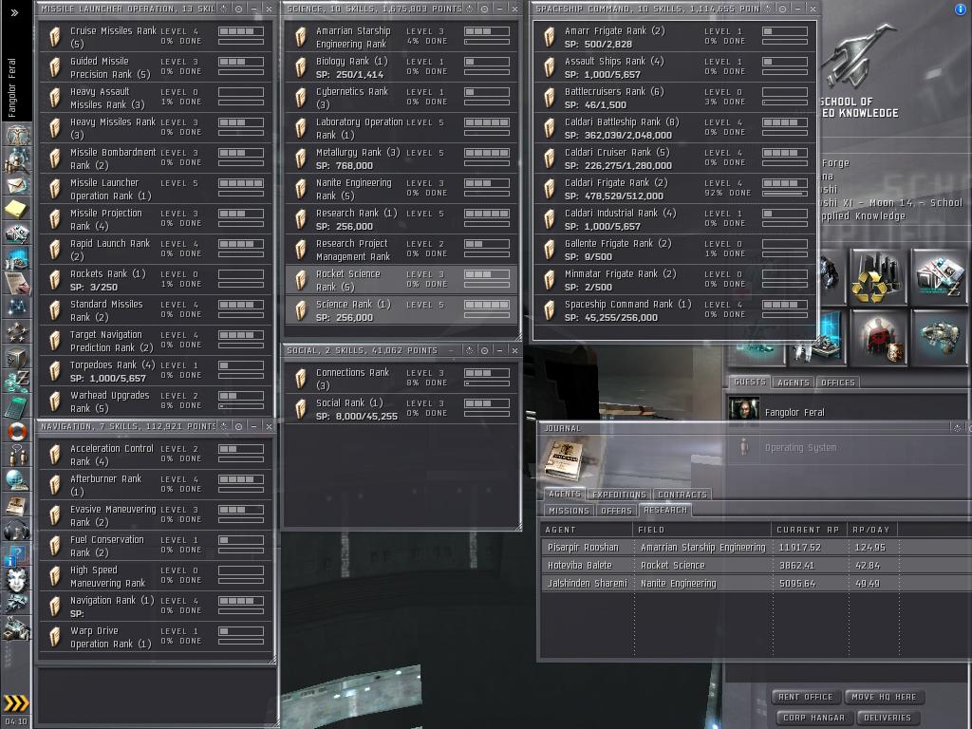The image size is (972, 729).
Task: Click the Deliveries button
Action: [x=888, y=718]
